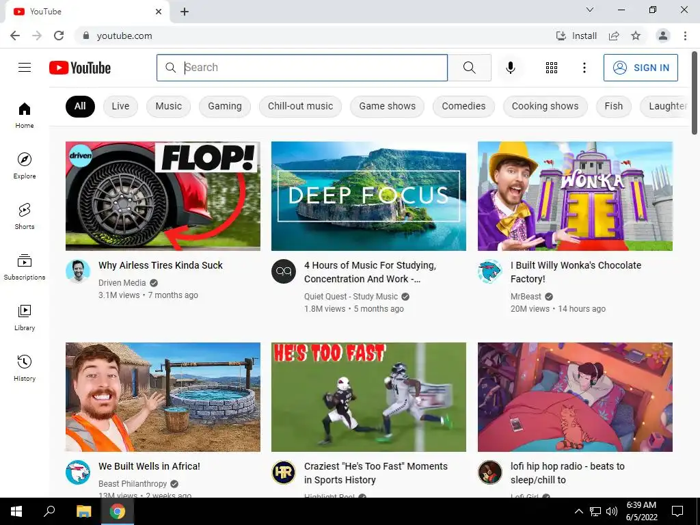
Task: Go to Home in sidebar
Action: [x=25, y=115]
